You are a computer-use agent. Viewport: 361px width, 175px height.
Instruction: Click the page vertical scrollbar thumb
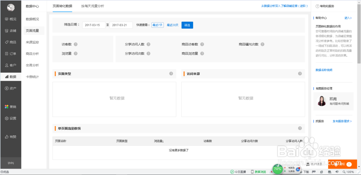[x=359, y=34]
